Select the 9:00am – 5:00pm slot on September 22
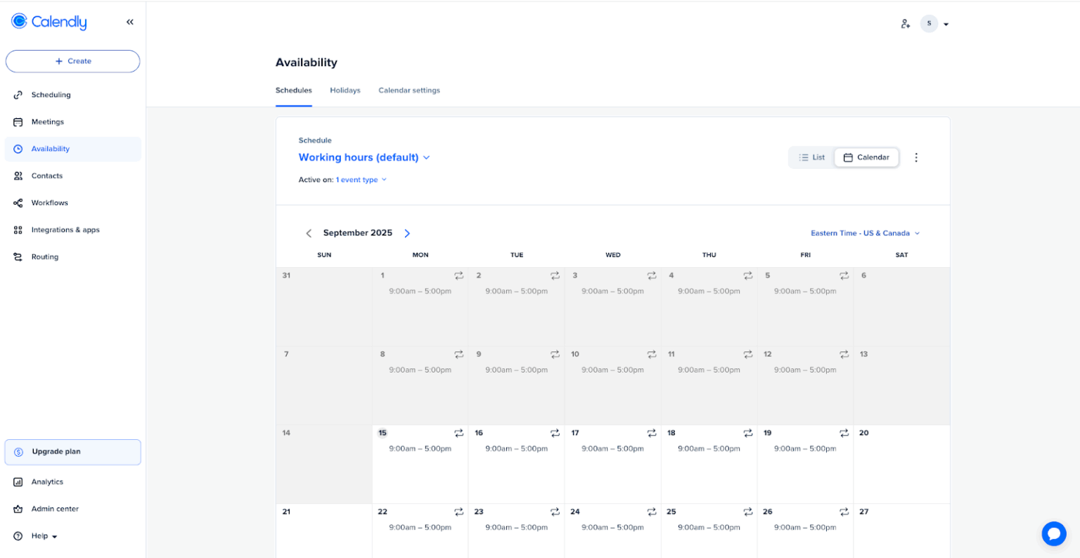1080x558 pixels. coord(420,527)
